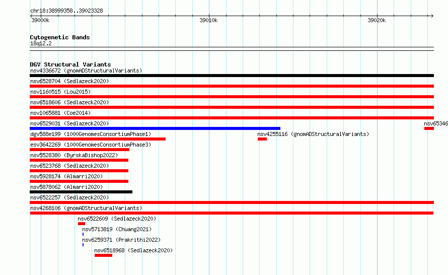Click the Cytogenetic band 18q12.2 line
The height and width of the screenshot is (275, 448).
click(x=232, y=49)
